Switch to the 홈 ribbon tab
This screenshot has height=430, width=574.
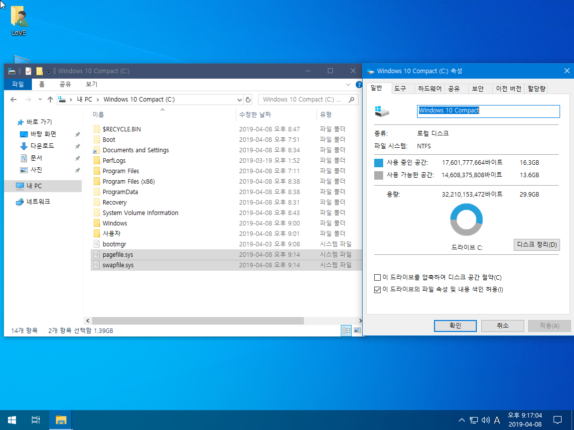42,84
